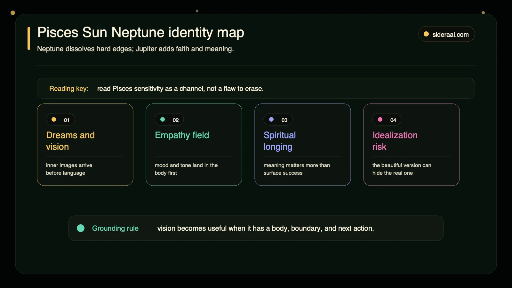Select the 03 badge on Spiritual card

tap(278, 119)
